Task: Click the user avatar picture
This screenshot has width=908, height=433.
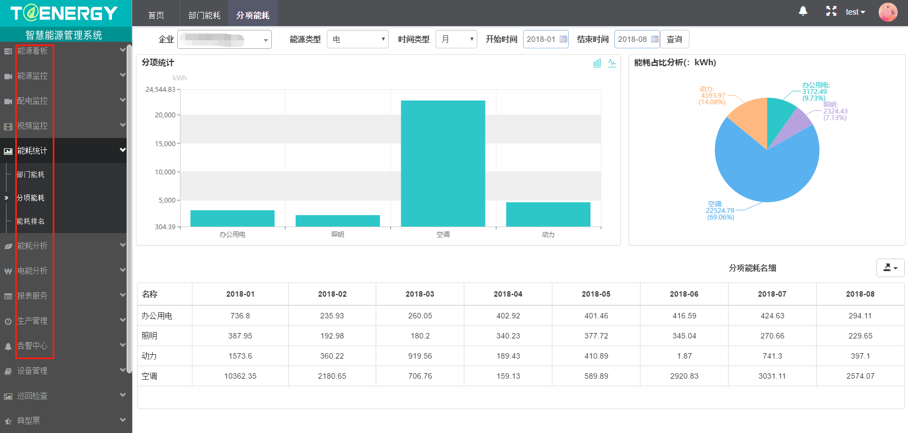Action: pos(887,12)
